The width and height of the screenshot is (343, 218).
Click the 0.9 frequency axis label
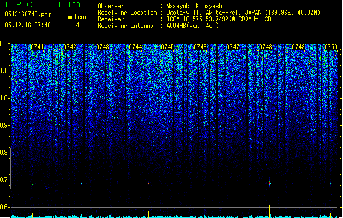coord(4,125)
